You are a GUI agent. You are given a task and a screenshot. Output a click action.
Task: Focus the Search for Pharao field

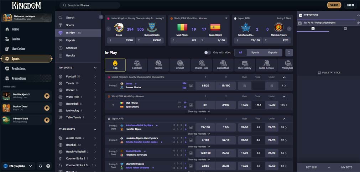click(x=89, y=5)
